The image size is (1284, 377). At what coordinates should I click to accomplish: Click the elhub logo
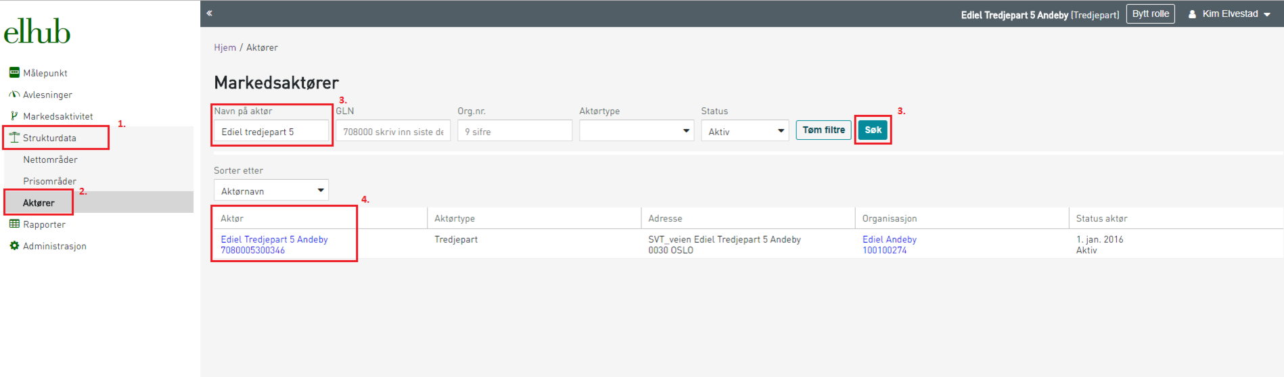tap(37, 32)
